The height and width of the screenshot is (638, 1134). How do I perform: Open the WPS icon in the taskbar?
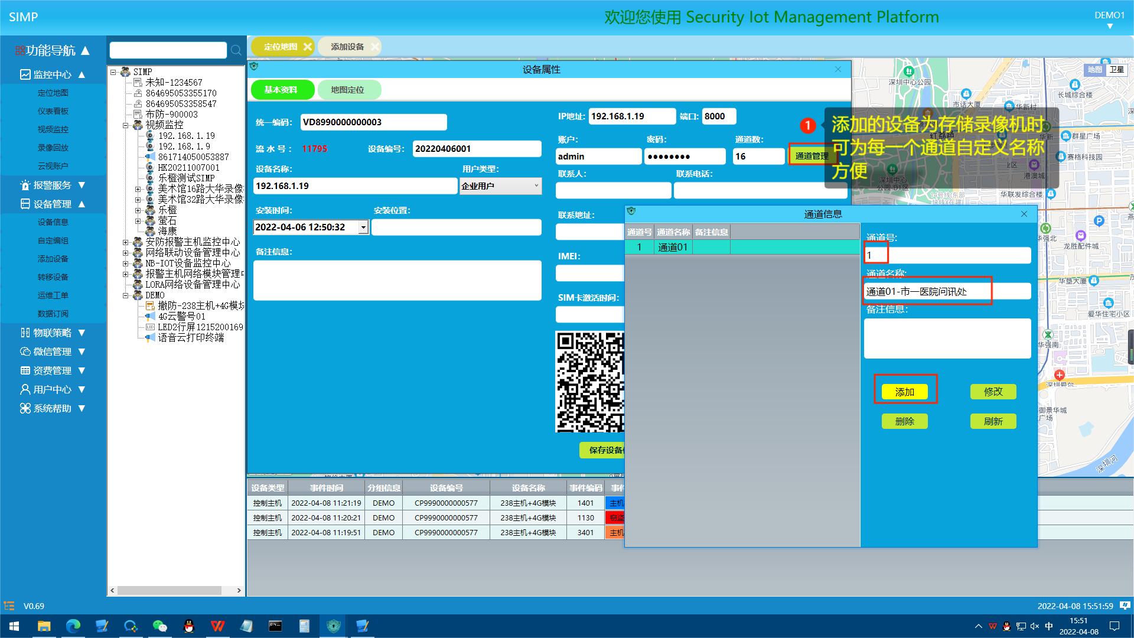(217, 626)
